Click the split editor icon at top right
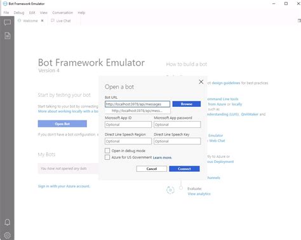Screen dimensions: 301x240 [299, 20]
